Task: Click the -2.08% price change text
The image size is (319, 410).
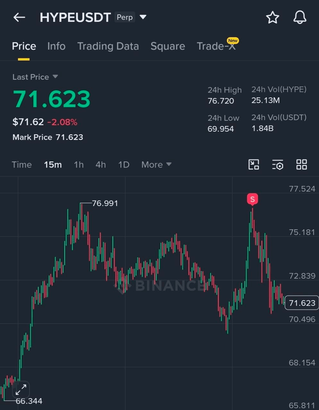Action: tap(62, 122)
